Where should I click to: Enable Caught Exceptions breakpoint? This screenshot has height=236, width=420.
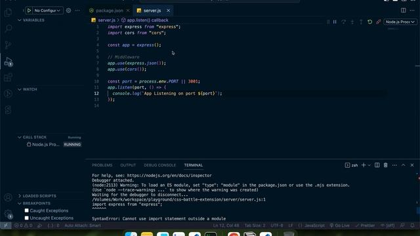tap(26, 210)
